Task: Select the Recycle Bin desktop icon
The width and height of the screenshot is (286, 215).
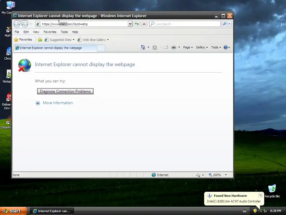Action: 272,191
